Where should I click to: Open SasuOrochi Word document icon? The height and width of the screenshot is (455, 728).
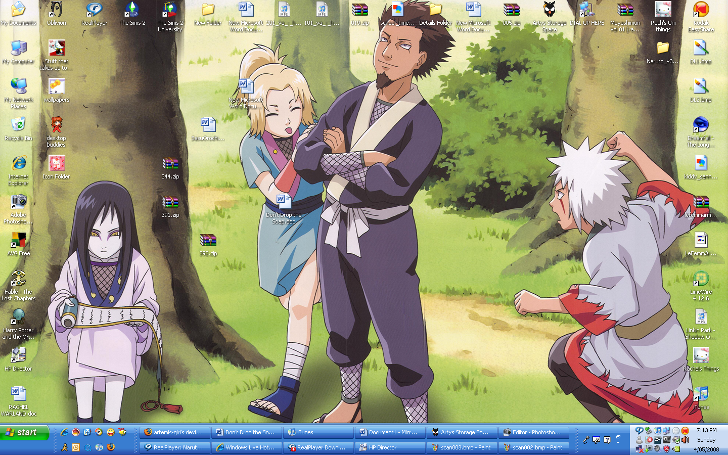point(208,129)
